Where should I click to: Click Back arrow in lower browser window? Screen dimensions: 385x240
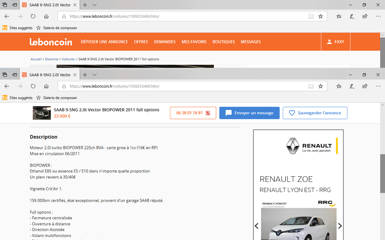point(7,86)
